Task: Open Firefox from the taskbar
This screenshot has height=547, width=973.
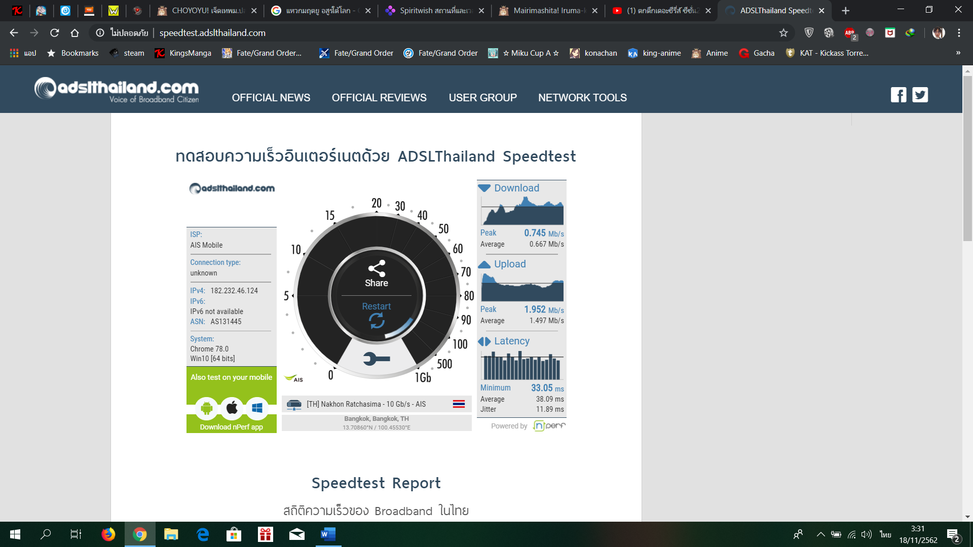Action: [x=108, y=534]
